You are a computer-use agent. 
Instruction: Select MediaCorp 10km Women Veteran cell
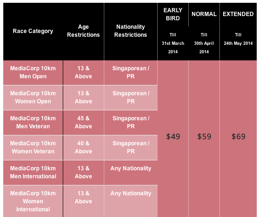33,148
